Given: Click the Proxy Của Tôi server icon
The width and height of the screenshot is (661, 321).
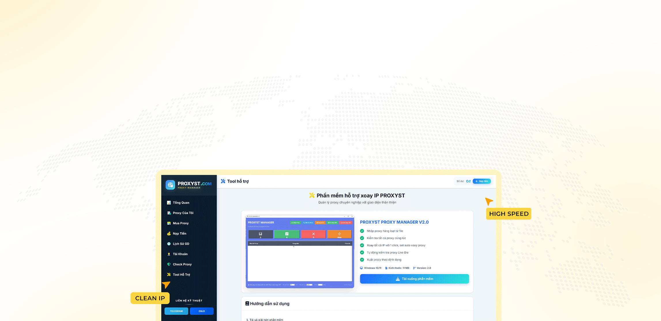Looking at the screenshot, I should tap(169, 213).
